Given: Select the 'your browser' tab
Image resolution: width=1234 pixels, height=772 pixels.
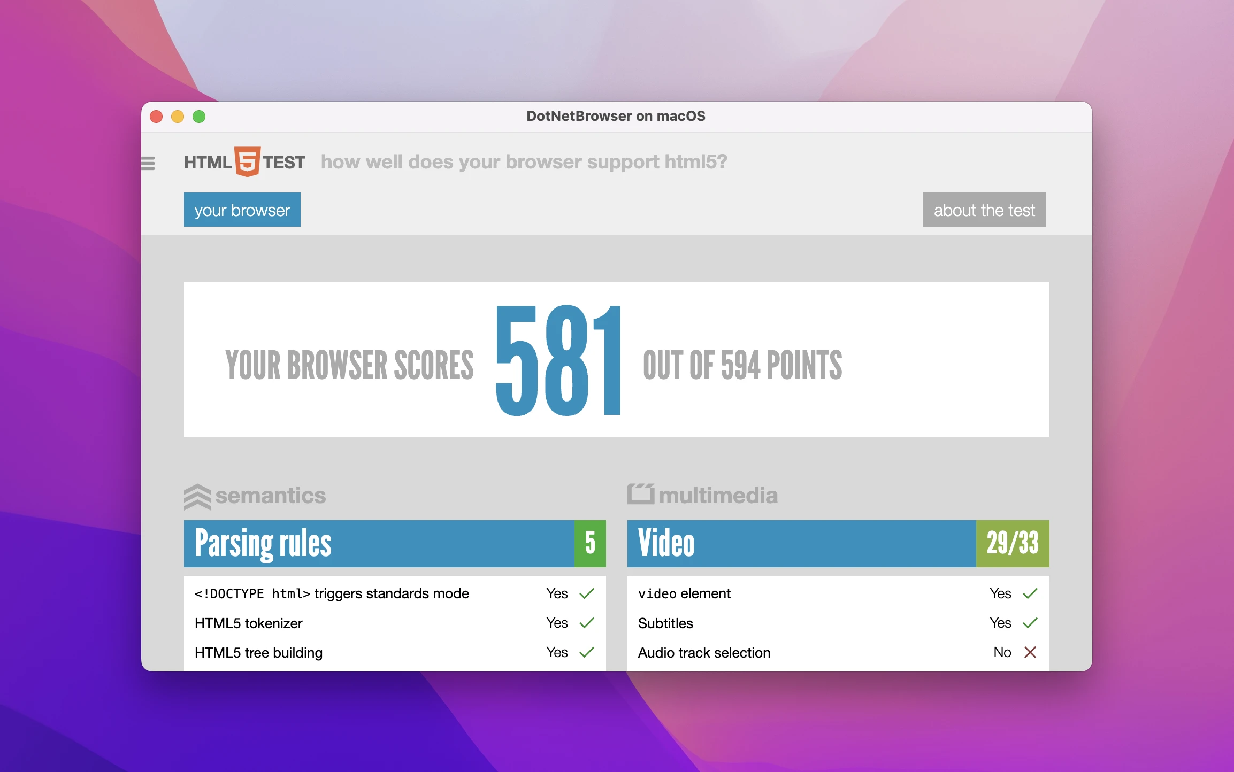Looking at the screenshot, I should click(x=242, y=210).
